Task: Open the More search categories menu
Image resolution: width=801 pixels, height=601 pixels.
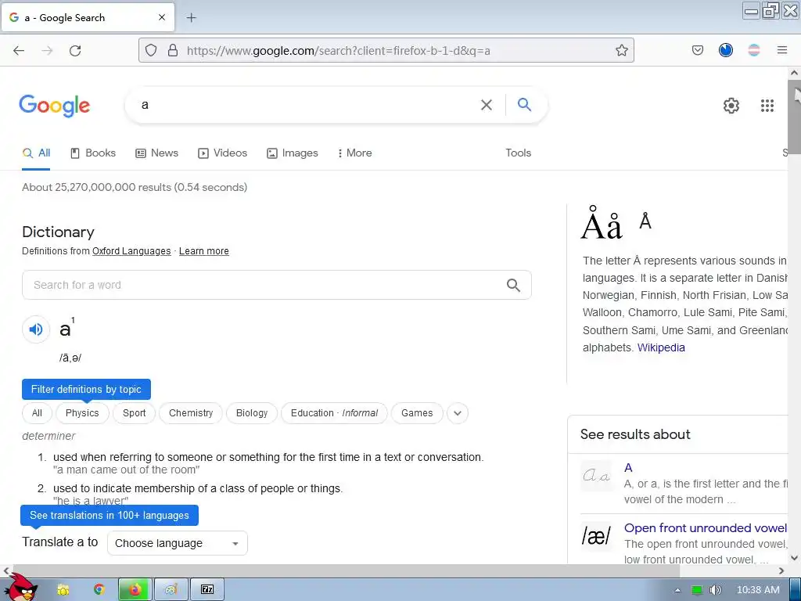Action: [x=354, y=153]
